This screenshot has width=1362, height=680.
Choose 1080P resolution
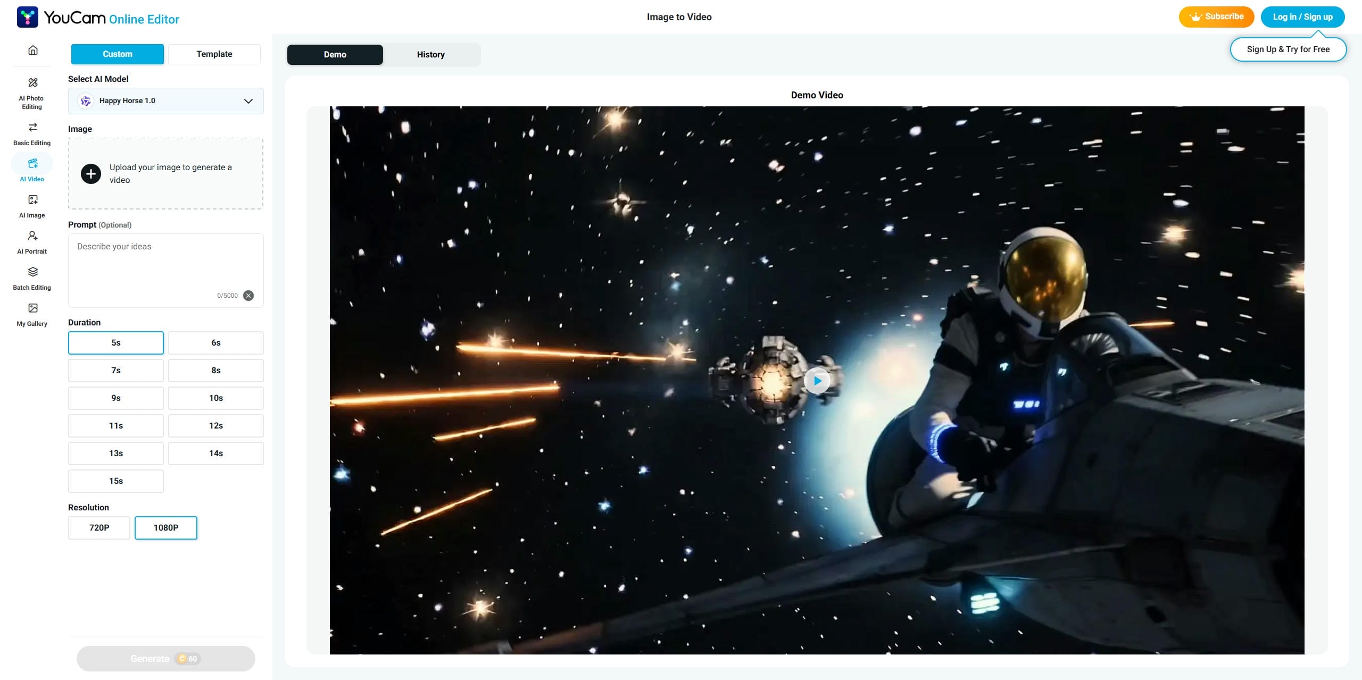(x=166, y=528)
